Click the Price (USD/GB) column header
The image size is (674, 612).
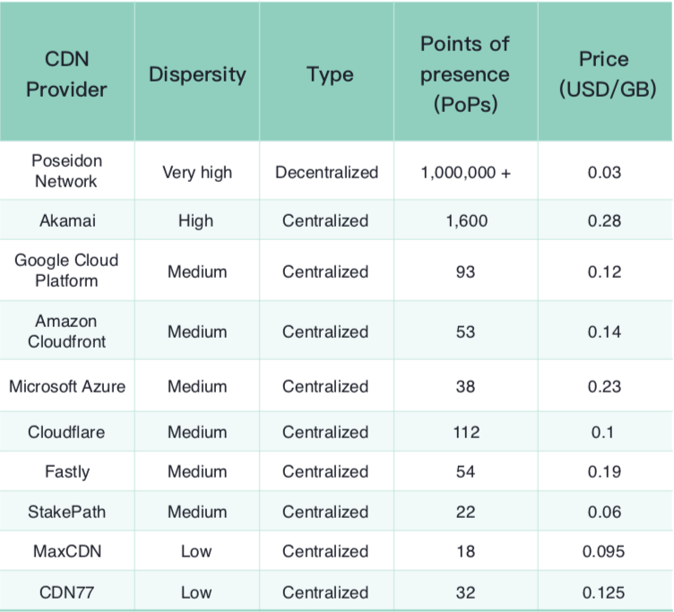[x=605, y=74]
